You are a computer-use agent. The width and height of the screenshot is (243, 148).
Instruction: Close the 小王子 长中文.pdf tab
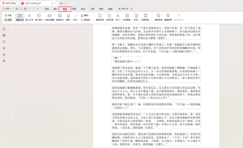56,3
